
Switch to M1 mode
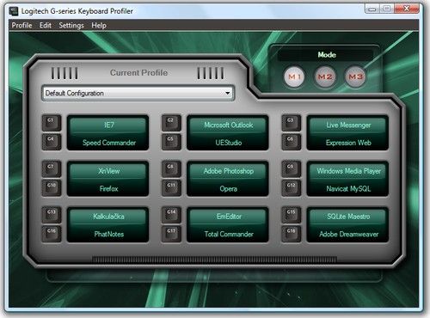tap(294, 76)
